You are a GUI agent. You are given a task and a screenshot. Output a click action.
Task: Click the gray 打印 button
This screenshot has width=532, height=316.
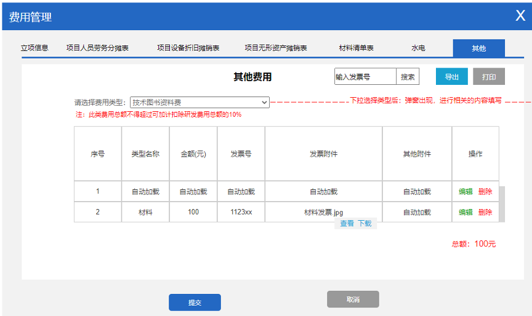point(489,77)
